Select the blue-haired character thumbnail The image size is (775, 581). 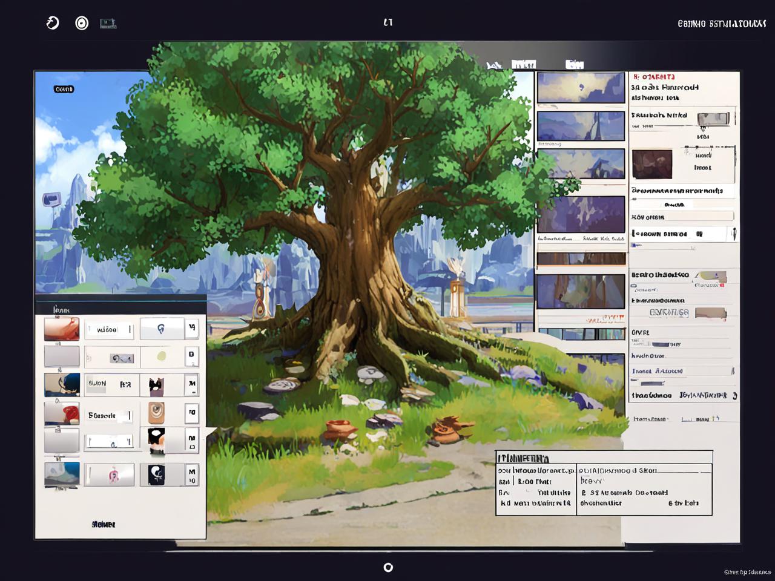coord(62,385)
